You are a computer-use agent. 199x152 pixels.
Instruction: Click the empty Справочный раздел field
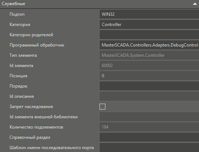[149, 137]
